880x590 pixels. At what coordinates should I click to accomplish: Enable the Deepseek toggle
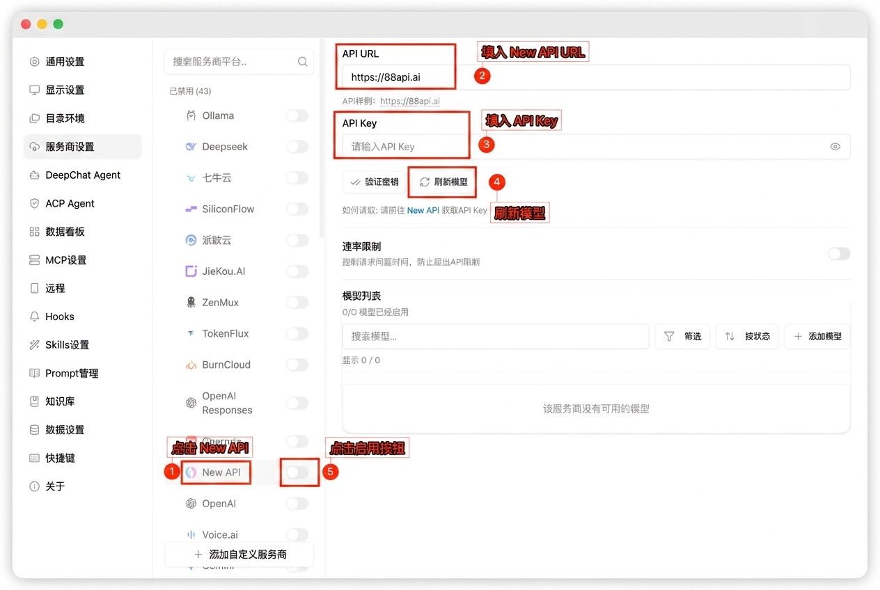coord(297,147)
